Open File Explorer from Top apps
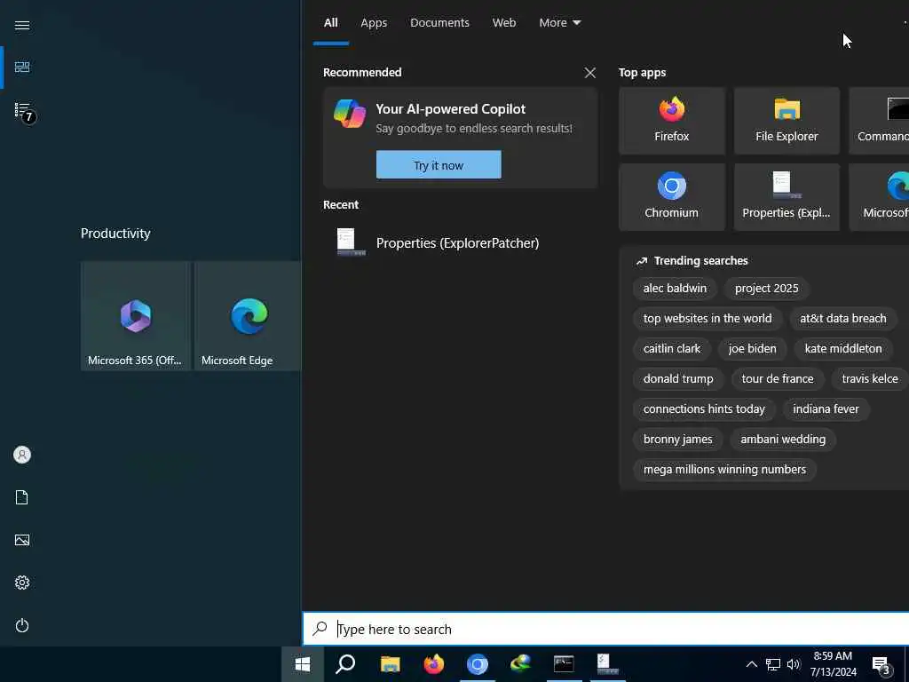Image resolution: width=909 pixels, height=682 pixels. (786, 121)
